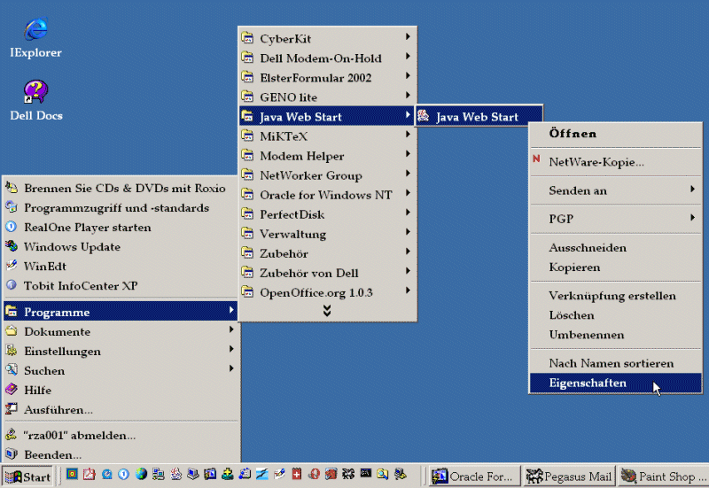Click the red notebook with plus icon

297,474
